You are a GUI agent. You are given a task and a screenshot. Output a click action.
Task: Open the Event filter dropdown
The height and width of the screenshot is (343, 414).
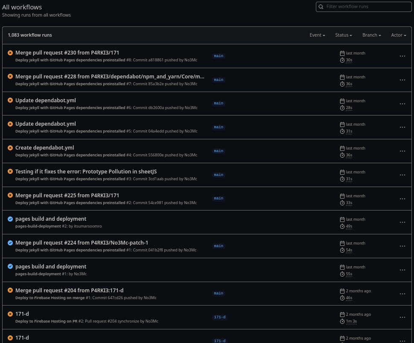click(317, 35)
